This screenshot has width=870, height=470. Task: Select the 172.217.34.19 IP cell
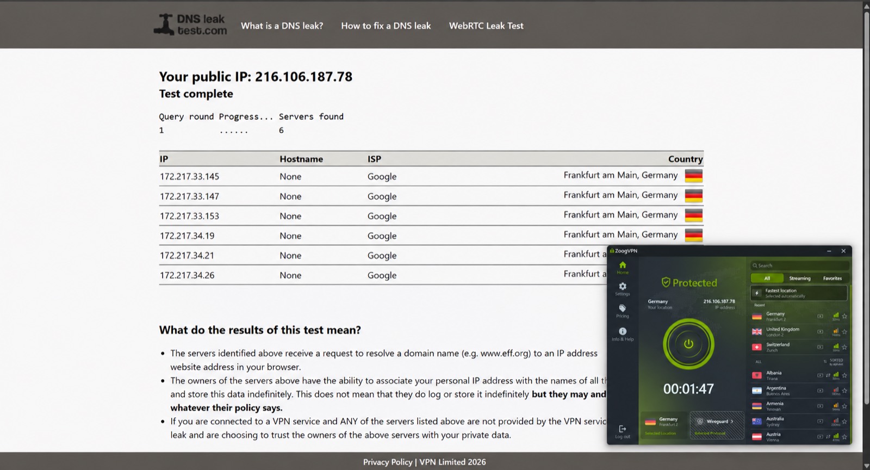[x=187, y=236]
